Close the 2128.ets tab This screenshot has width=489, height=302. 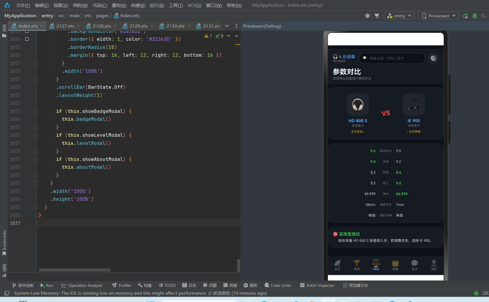tap(115, 26)
